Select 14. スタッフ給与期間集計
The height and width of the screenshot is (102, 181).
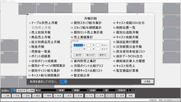point(86,28)
